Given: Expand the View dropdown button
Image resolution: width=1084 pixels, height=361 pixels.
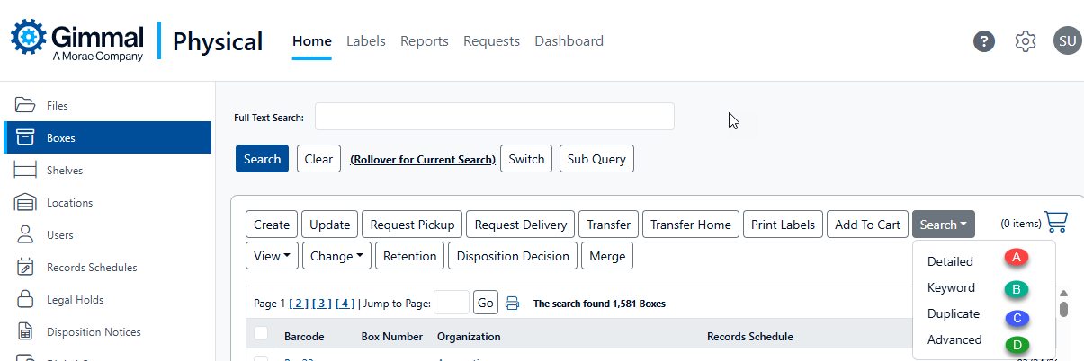Looking at the screenshot, I should pyautogui.click(x=272, y=256).
